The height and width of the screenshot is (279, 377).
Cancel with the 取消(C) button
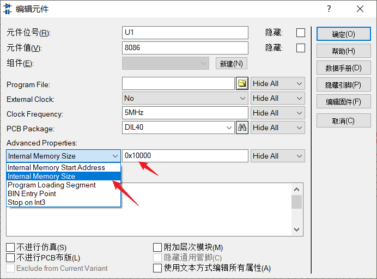[x=343, y=121]
